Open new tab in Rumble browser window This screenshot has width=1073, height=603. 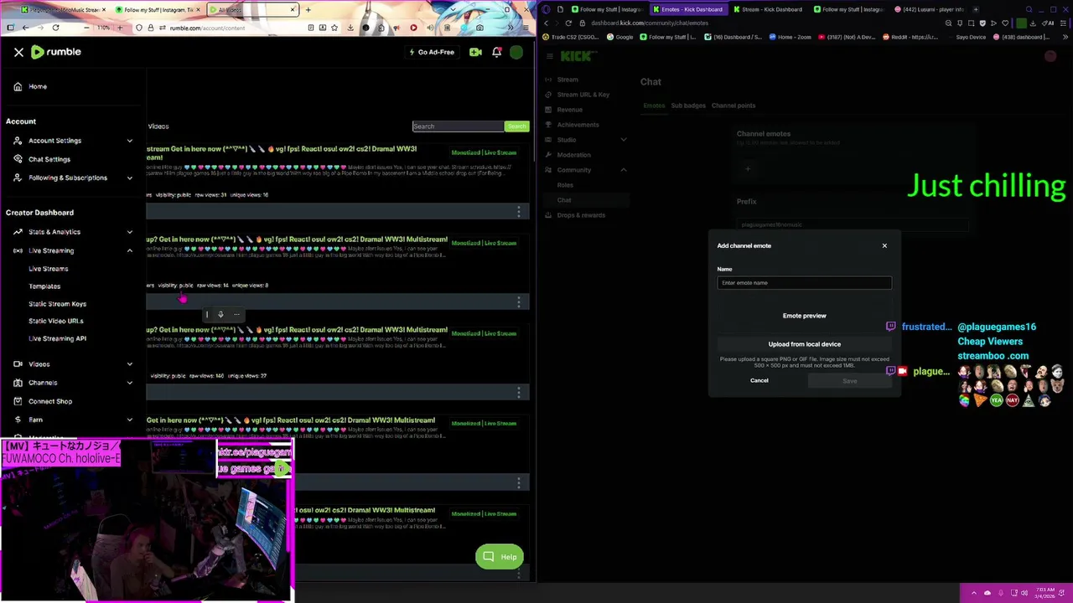(308, 10)
